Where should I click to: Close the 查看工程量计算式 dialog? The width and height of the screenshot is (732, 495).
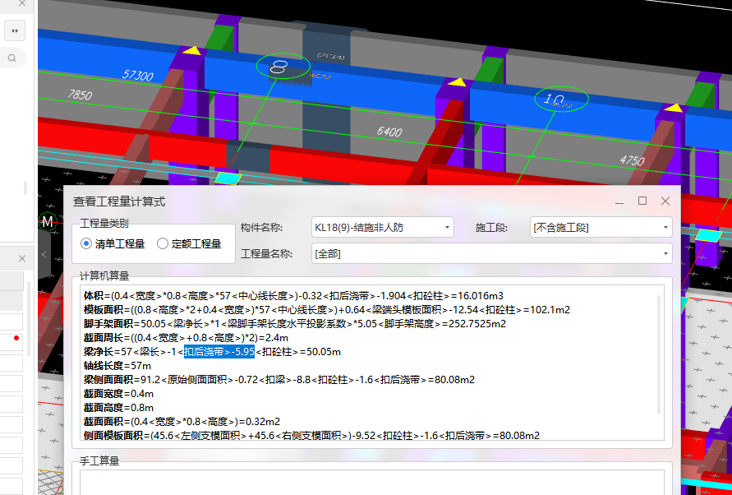665,201
